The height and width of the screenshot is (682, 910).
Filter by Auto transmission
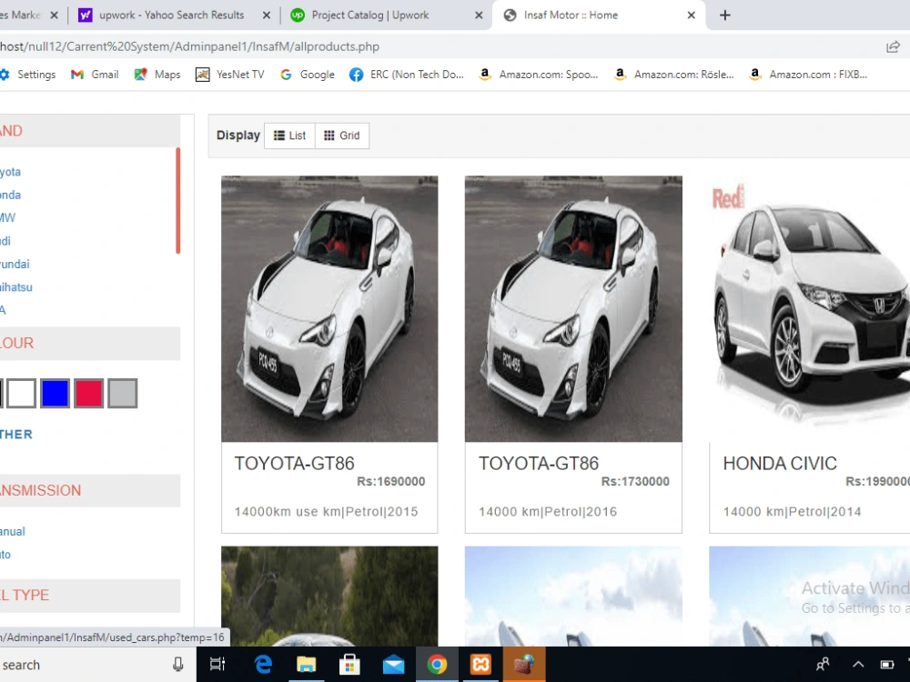tap(5, 555)
